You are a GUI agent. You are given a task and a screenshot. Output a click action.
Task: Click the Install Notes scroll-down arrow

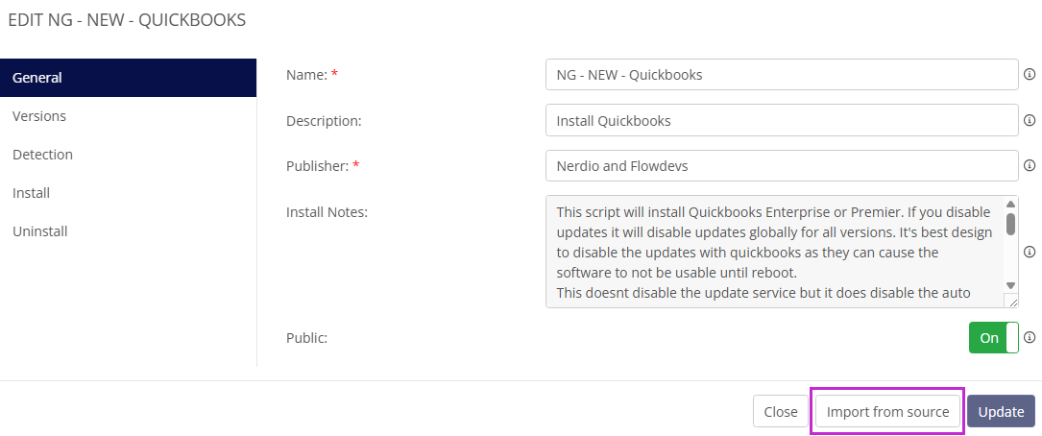[x=1010, y=285]
